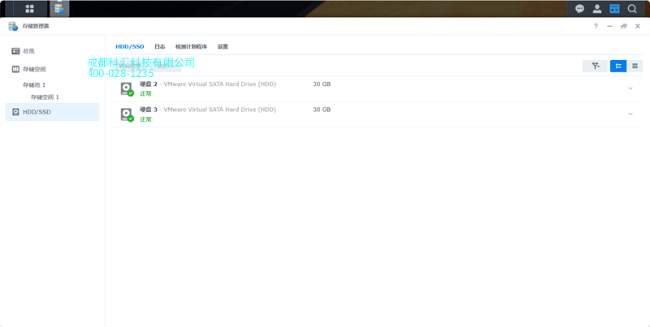Image resolution: width=650 pixels, height=327 pixels.
Task: Click the 正常 status under 硬盘 3
Action: coord(145,119)
